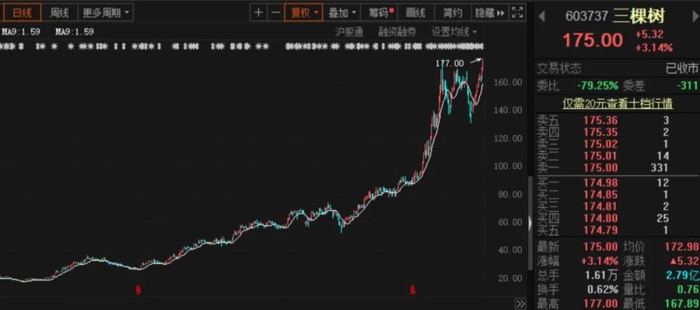
Task: Click the 融资融券 label
Action: (397, 32)
